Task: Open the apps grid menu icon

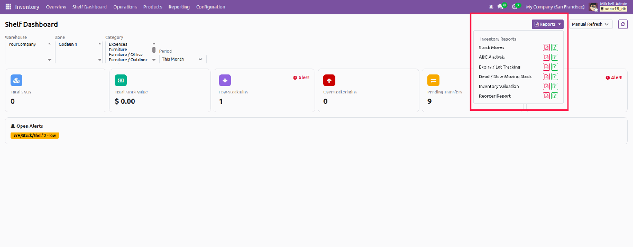Action: click(8, 7)
